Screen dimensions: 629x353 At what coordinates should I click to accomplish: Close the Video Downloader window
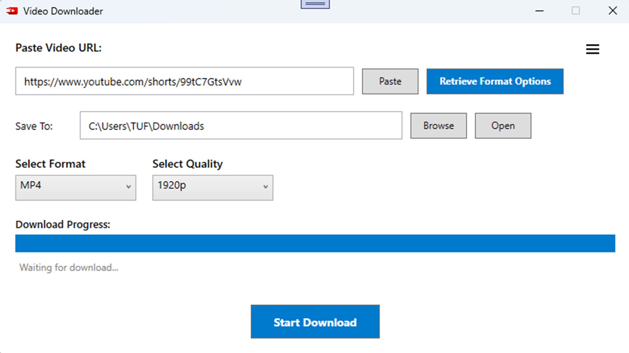click(x=613, y=11)
